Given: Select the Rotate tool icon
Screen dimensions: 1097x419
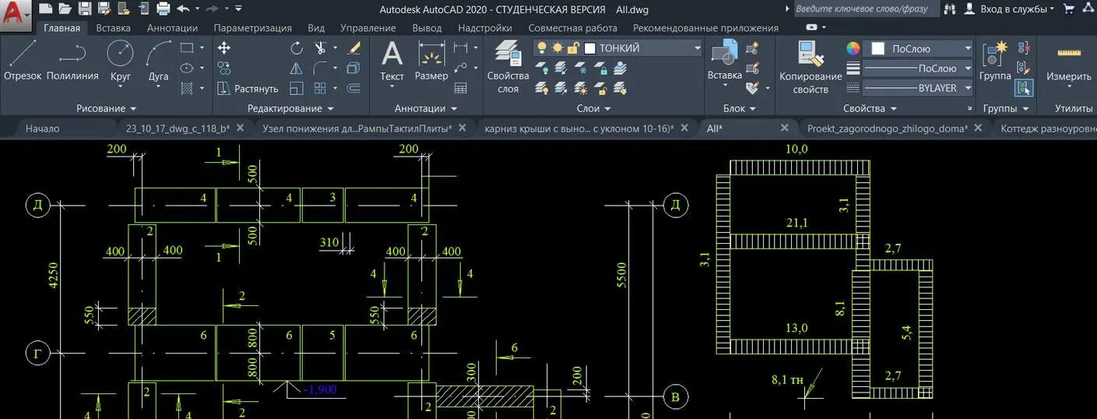Looking at the screenshot, I should (x=297, y=48).
